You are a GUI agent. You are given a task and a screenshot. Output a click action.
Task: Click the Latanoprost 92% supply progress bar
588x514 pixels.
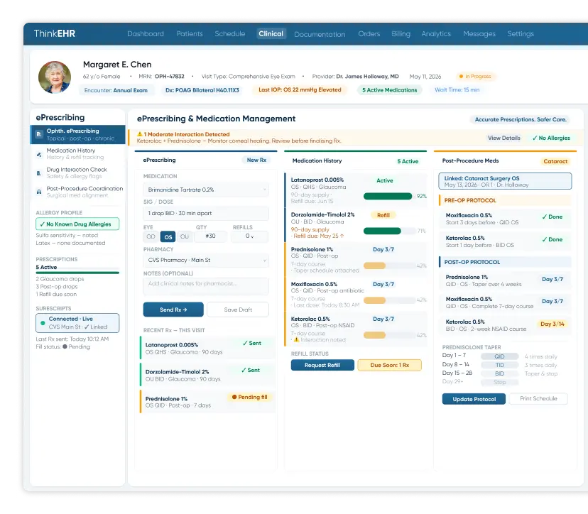click(390, 196)
